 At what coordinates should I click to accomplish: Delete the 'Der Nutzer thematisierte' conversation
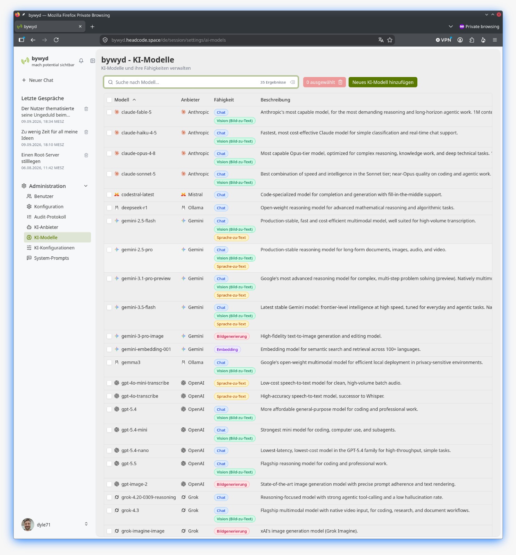[x=86, y=109]
